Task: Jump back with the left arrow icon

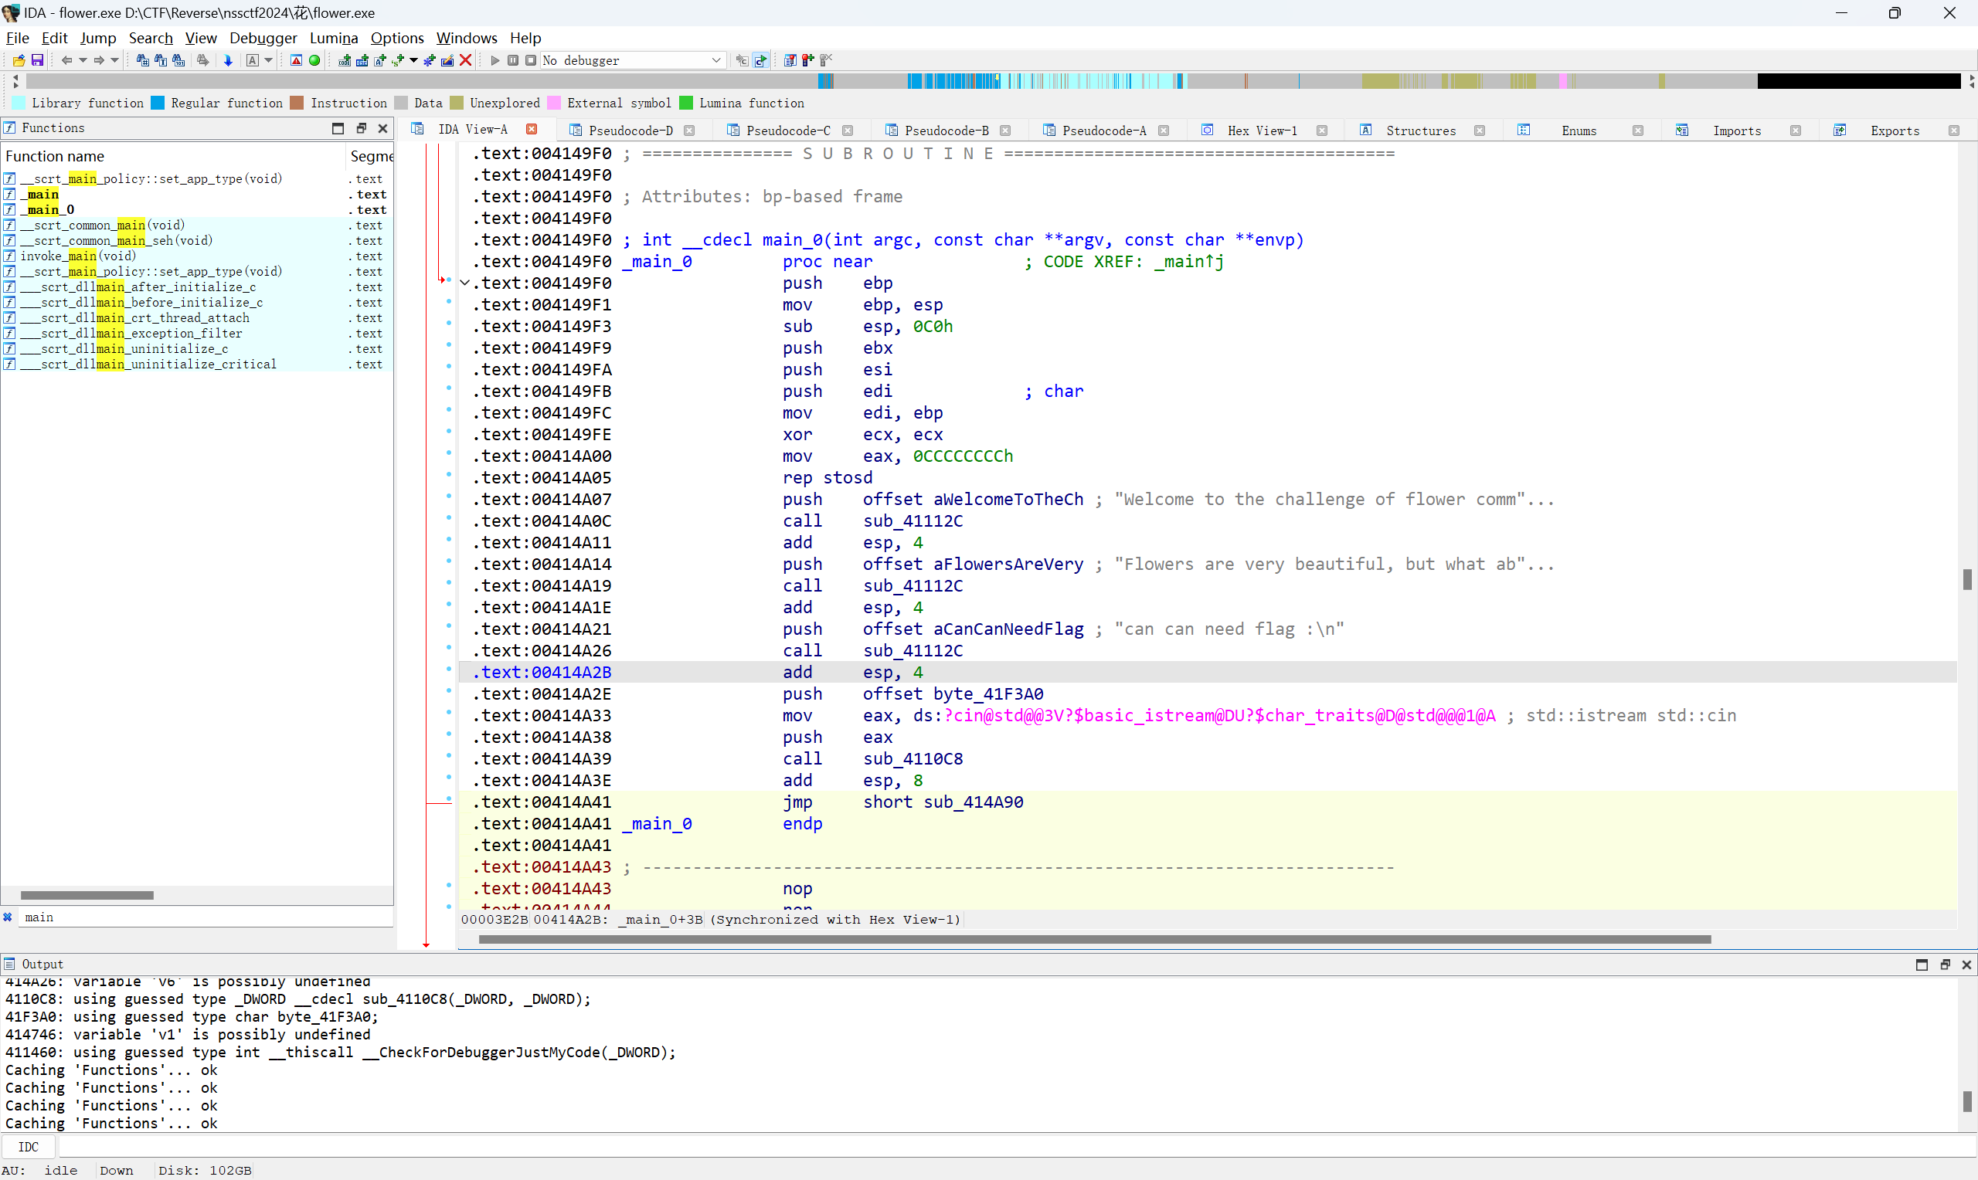Action: (x=66, y=60)
